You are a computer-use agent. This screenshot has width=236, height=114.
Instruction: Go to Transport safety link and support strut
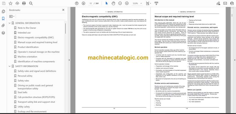click(36, 102)
